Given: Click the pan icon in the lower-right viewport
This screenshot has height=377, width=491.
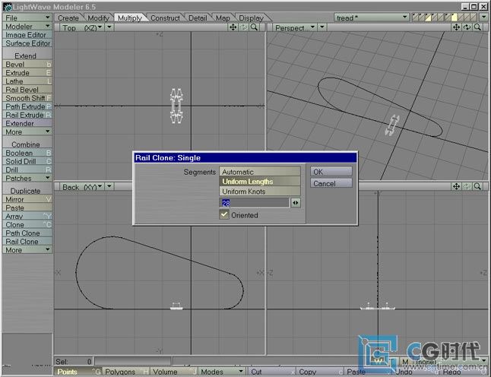Looking at the screenshot, I should [457, 187].
